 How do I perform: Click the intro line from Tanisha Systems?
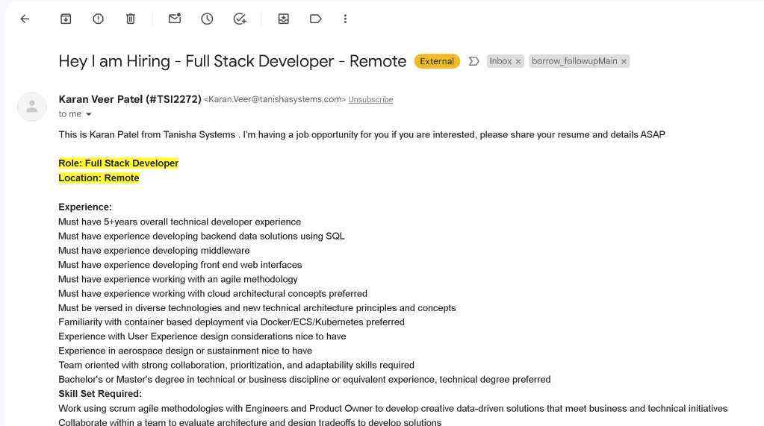(x=362, y=135)
